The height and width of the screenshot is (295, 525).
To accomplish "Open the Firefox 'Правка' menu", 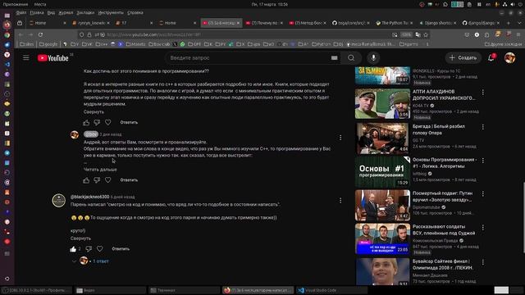I will pyautogui.click(x=36, y=13).
